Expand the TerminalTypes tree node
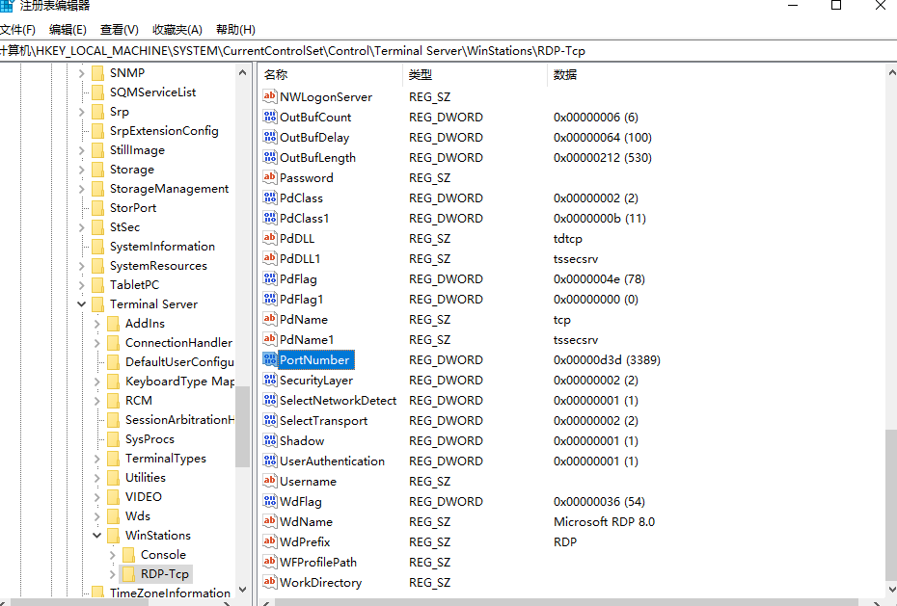This screenshot has width=897, height=606. [x=97, y=458]
